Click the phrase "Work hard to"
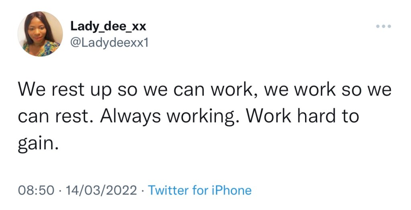 pos(302,116)
